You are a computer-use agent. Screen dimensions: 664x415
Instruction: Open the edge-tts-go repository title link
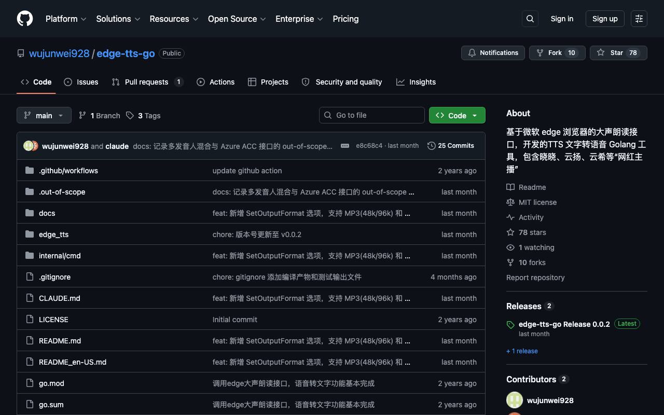click(126, 53)
